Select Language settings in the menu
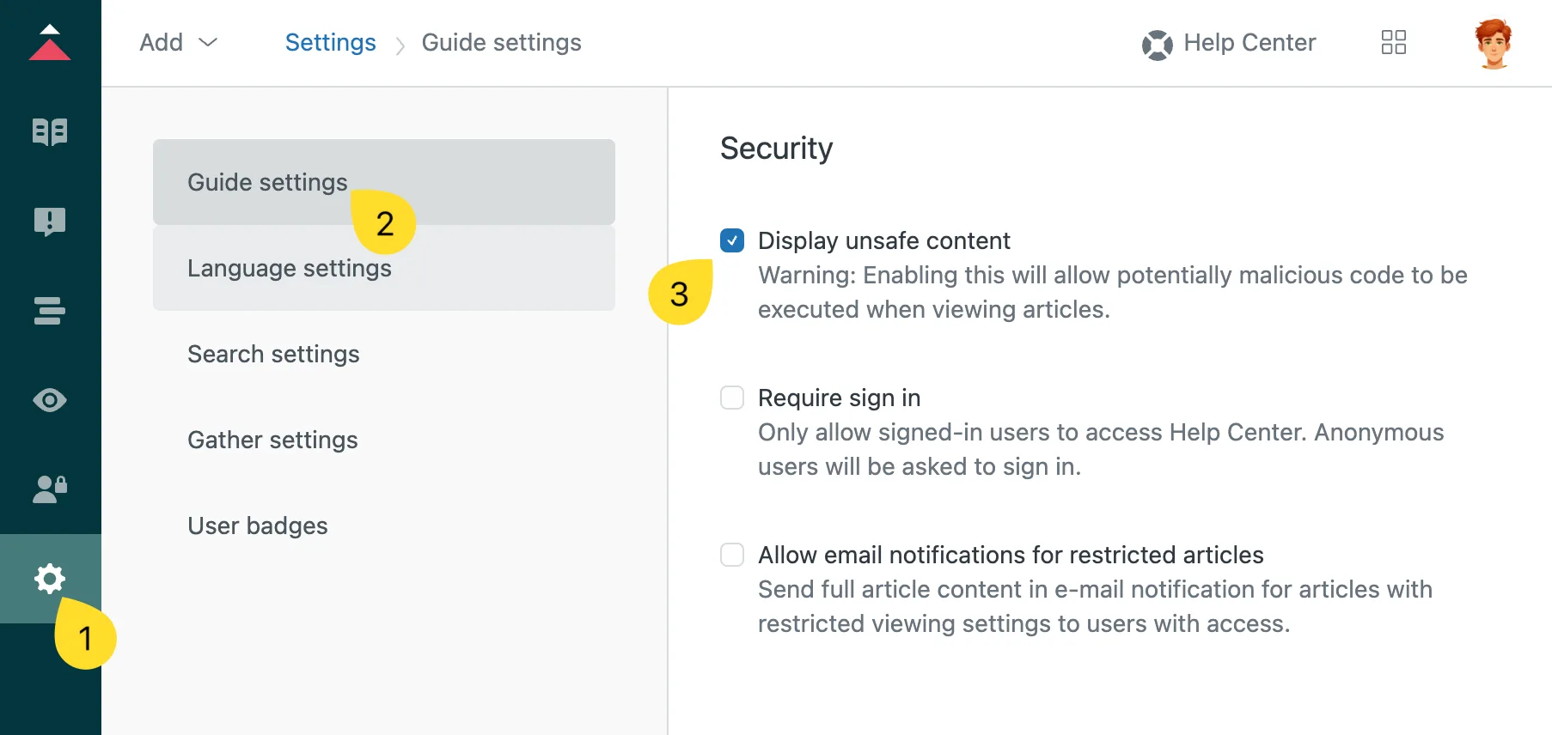Image resolution: width=1552 pixels, height=735 pixels. click(x=384, y=268)
